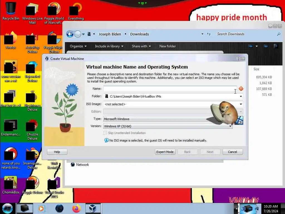Click Joseph Biden breadcrumb in address bar
The height and width of the screenshot is (214, 285).
coord(110,34)
